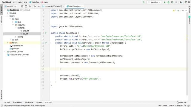Screen dimensions: 191x107
Task: Open the TODO tool window
Action: pos(48,102)
